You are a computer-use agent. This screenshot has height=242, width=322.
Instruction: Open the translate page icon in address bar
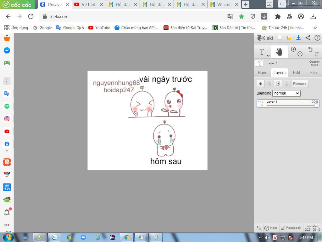230,16
